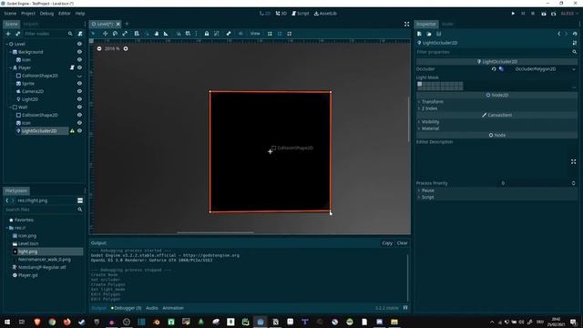Toggle visibility of Light2D node
The width and height of the screenshot is (583, 328).
point(79,99)
